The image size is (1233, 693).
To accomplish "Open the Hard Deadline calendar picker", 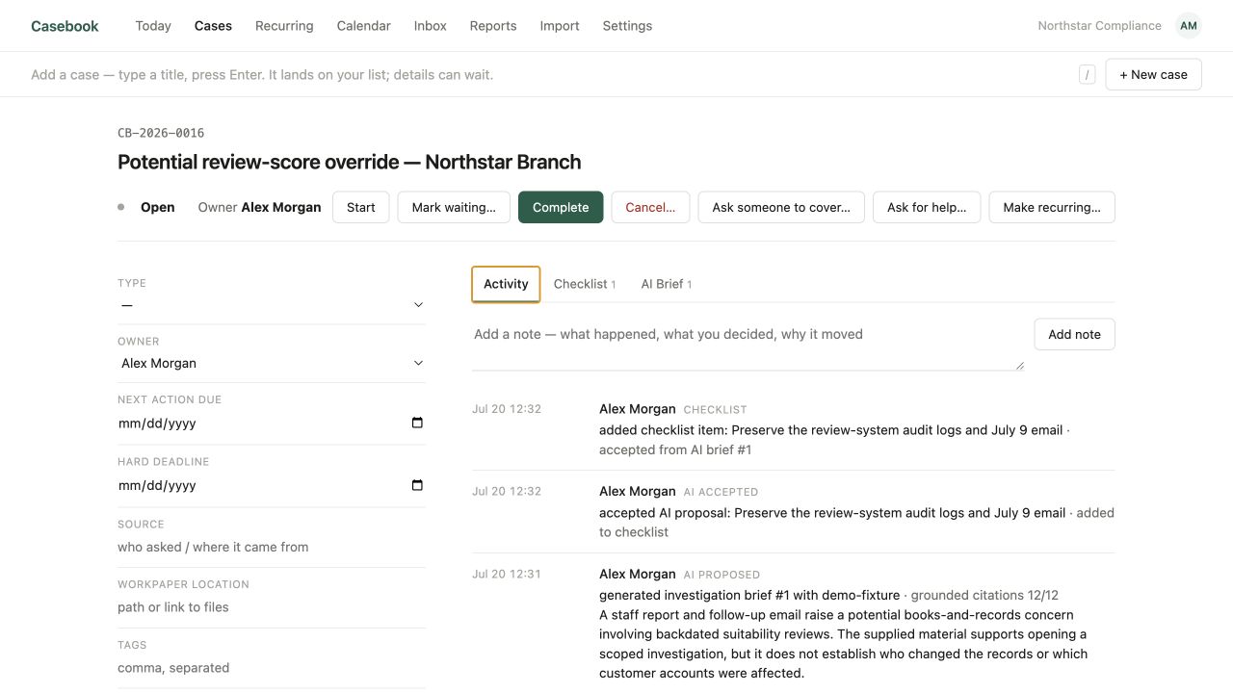I will (417, 485).
